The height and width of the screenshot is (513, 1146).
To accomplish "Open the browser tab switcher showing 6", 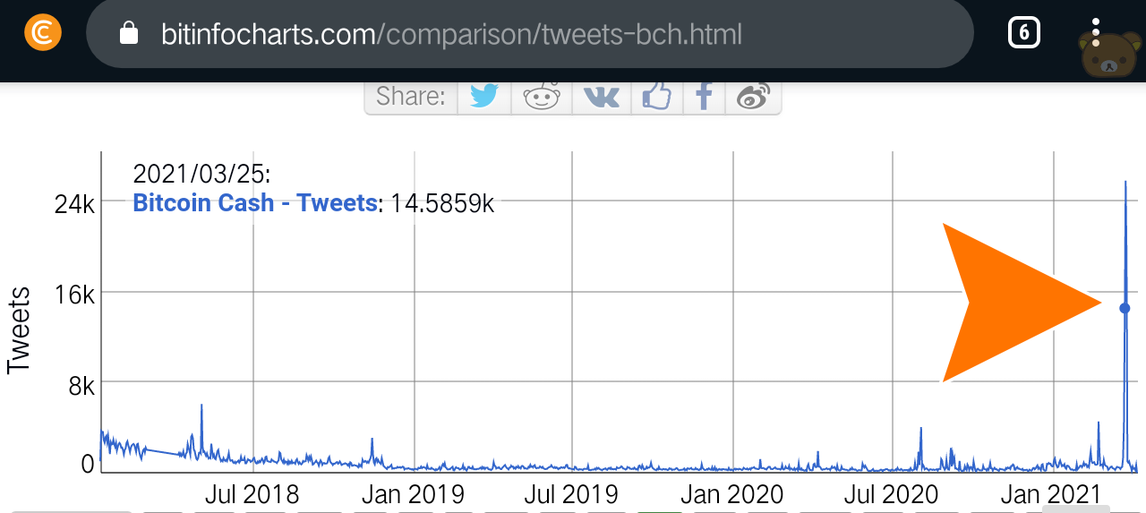I will pyautogui.click(x=1024, y=33).
